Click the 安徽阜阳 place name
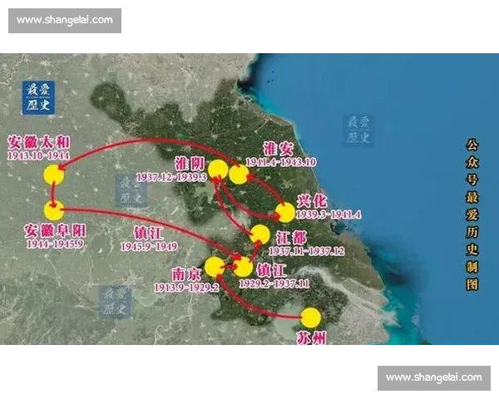499x399 pixels. pyautogui.click(x=55, y=231)
